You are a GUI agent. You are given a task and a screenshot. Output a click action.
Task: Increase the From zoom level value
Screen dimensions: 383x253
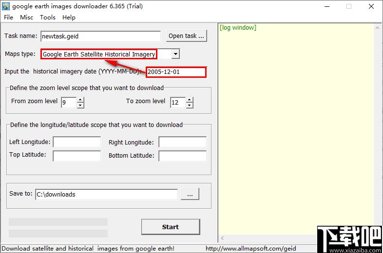click(x=80, y=100)
